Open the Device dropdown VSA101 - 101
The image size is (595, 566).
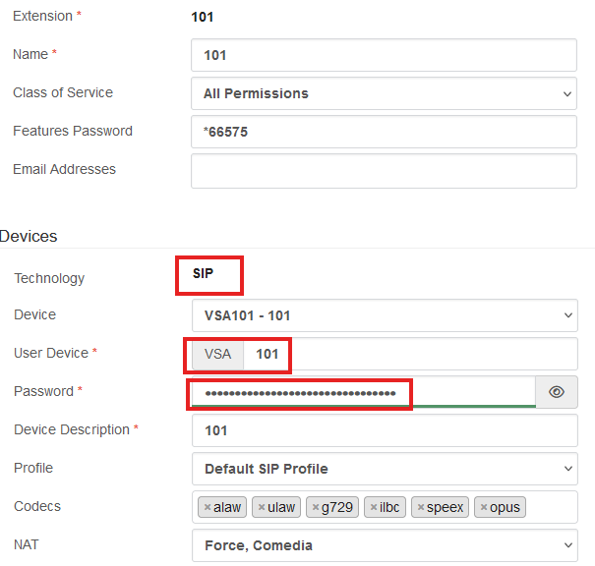pyautogui.click(x=385, y=315)
